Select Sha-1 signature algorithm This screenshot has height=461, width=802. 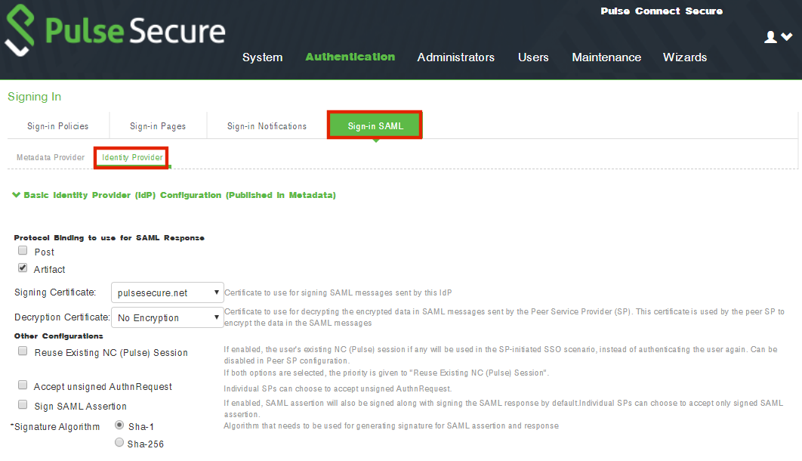119,425
